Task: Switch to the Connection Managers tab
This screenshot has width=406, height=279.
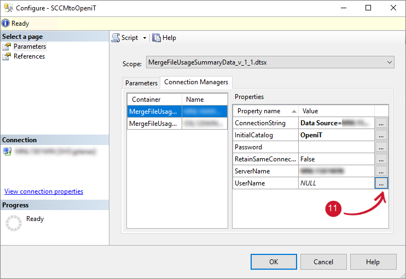Action: [x=196, y=82]
